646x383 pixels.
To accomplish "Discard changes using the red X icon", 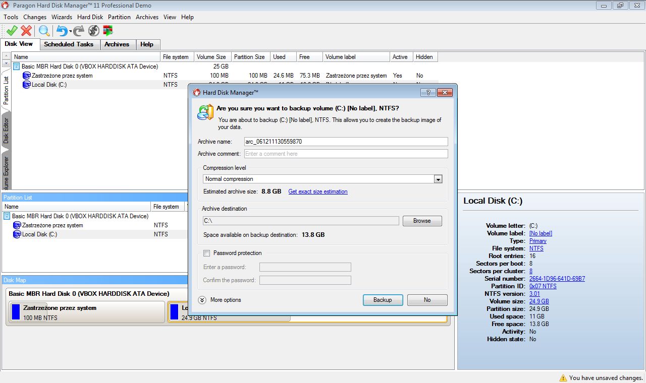I will click(x=26, y=31).
